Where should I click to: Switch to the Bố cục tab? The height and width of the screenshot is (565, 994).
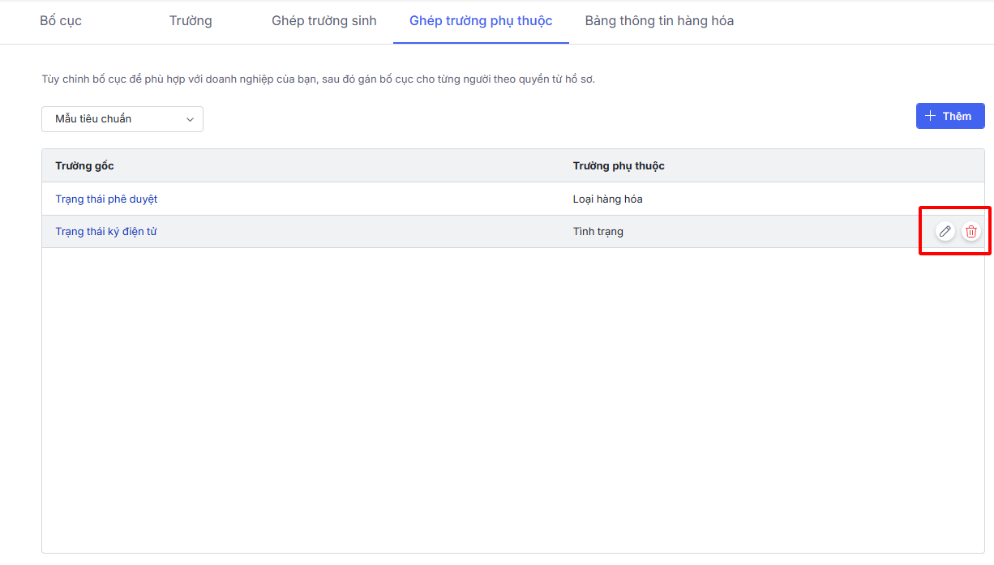61,21
